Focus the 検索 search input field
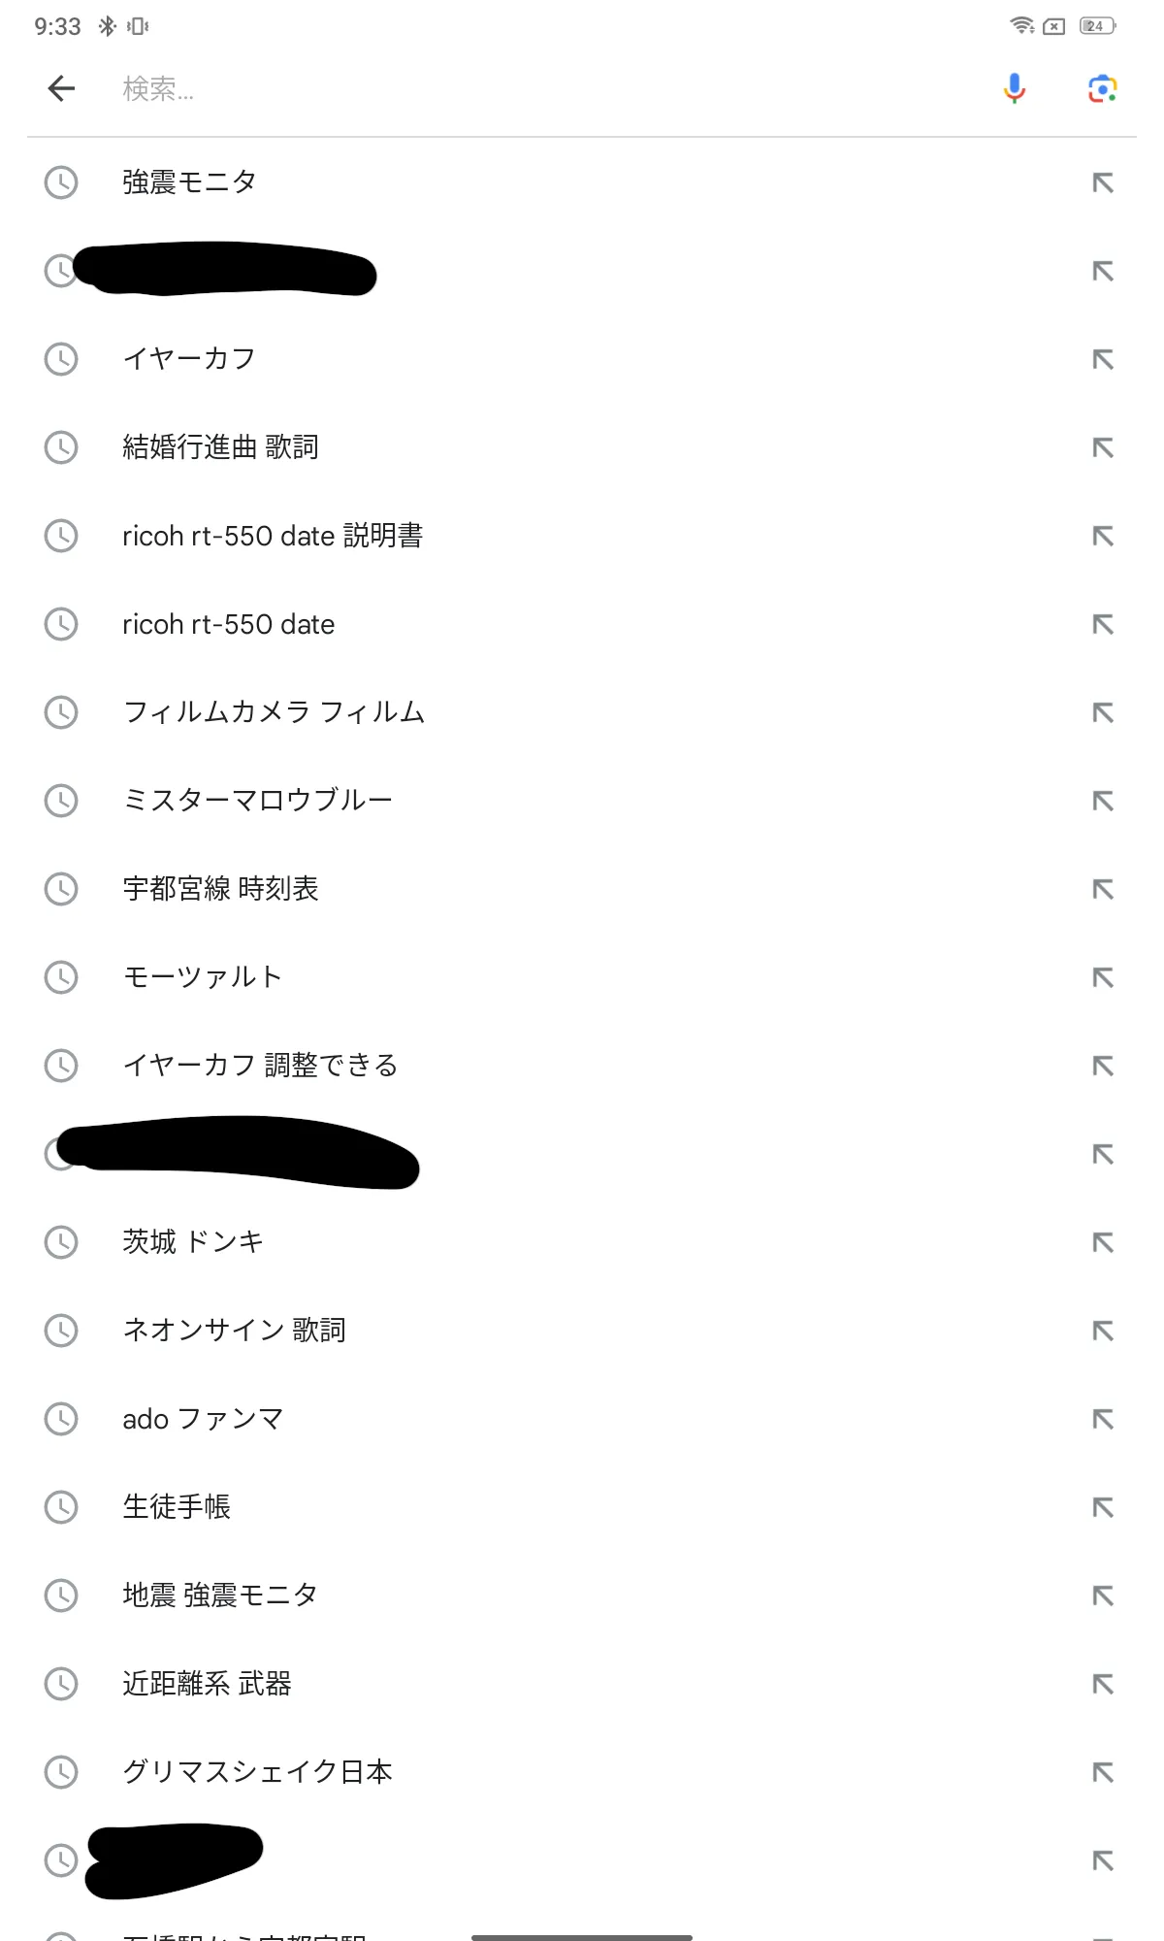Image resolution: width=1164 pixels, height=1941 pixels. click(x=543, y=88)
